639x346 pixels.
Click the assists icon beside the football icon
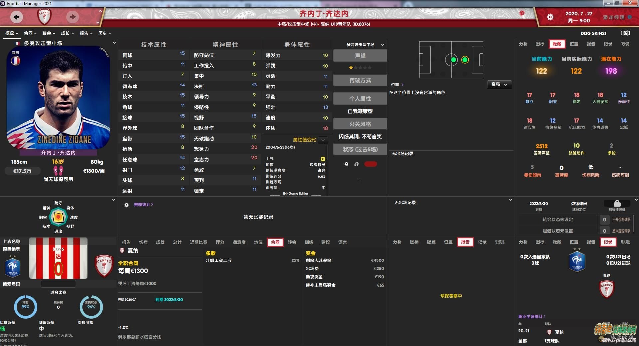(356, 164)
